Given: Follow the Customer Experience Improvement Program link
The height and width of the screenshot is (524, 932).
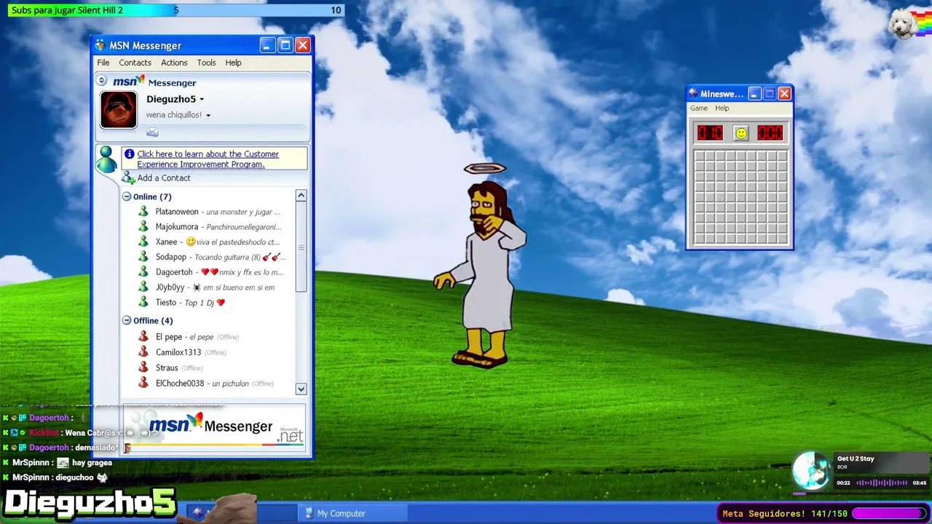Looking at the screenshot, I should [208, 159].
